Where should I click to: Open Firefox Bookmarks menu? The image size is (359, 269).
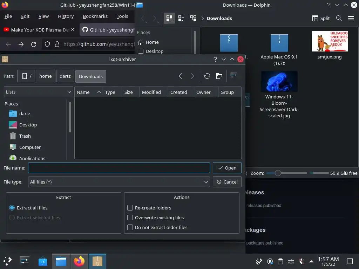[x=95, y=16]
